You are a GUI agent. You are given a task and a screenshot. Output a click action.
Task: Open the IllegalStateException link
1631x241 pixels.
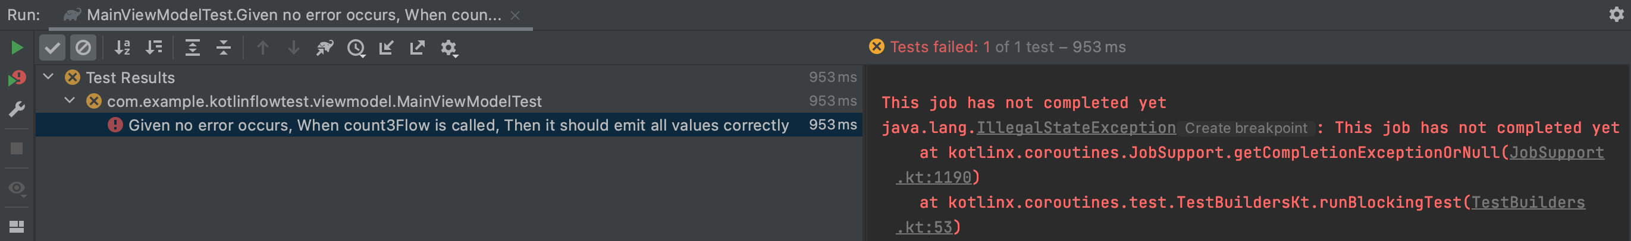coord(1075,128)
